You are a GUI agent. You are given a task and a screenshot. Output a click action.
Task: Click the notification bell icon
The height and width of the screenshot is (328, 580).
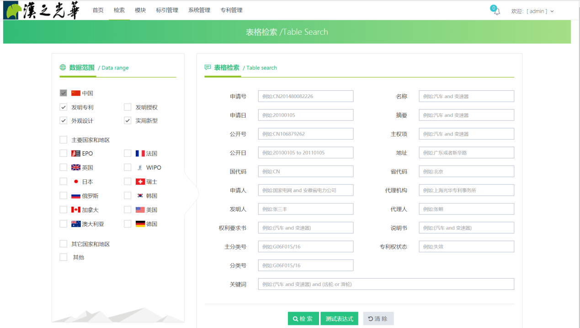(x=496, y=12)
